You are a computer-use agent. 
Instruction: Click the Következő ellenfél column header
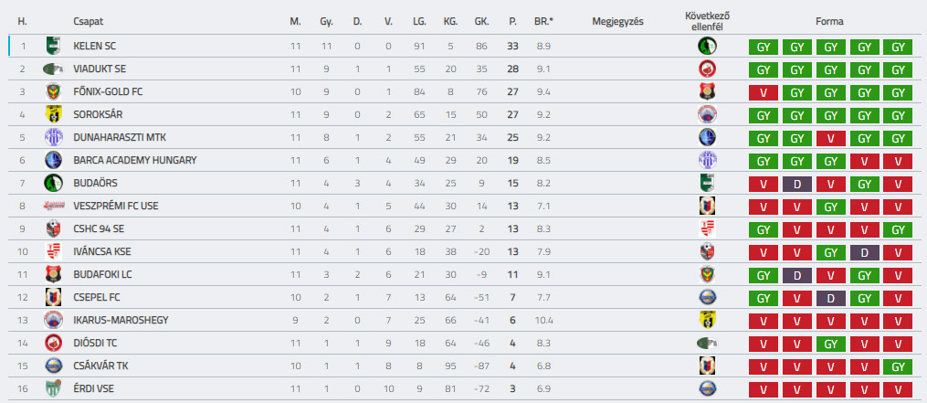coord(707,20)
